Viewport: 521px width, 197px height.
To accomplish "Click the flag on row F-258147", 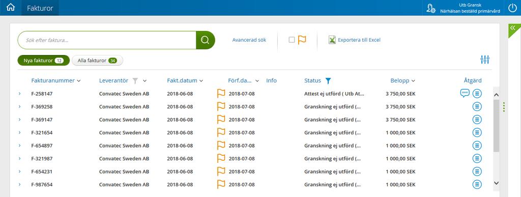I will click(x=221, y=93).
